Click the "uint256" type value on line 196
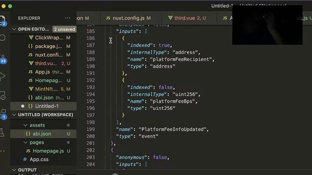 [162, 108]
